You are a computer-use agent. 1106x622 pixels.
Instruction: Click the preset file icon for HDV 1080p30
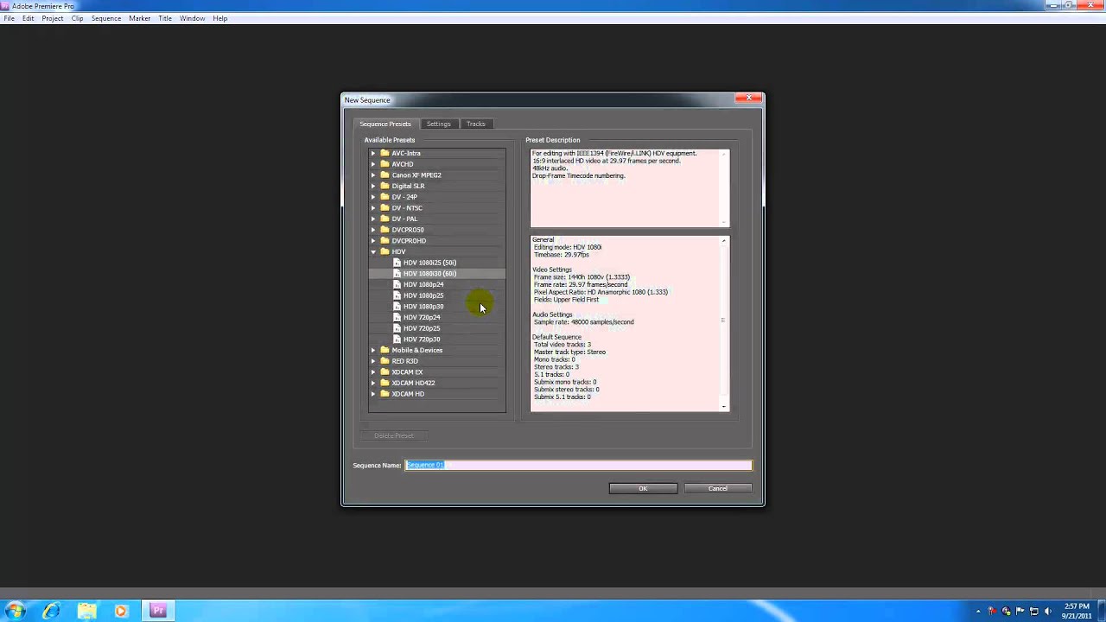[397, 306]
